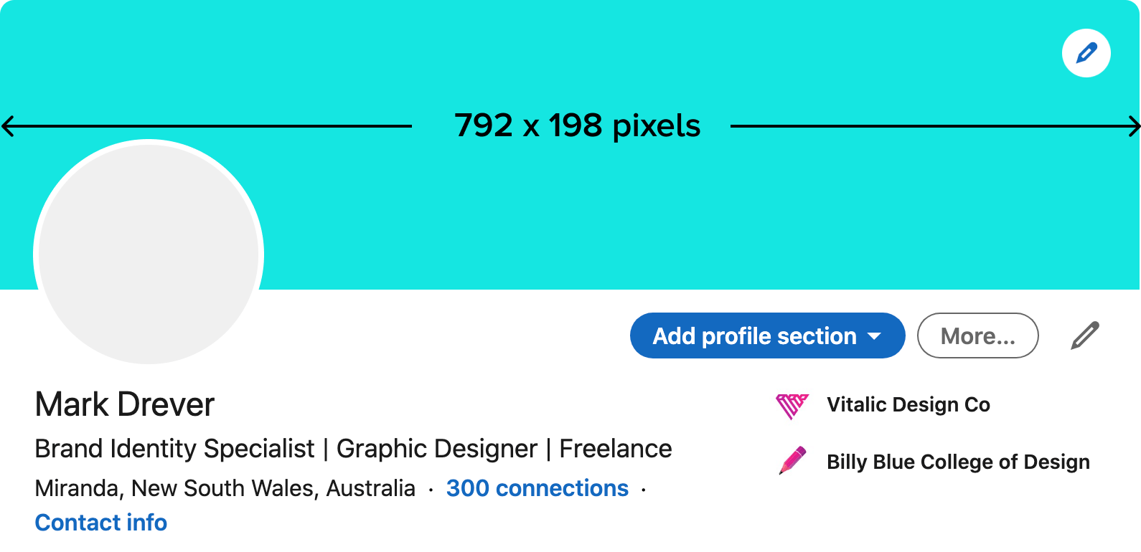View the Contact info link
The width and height of the screenshot is (1141, 552).
click(101, 523)
